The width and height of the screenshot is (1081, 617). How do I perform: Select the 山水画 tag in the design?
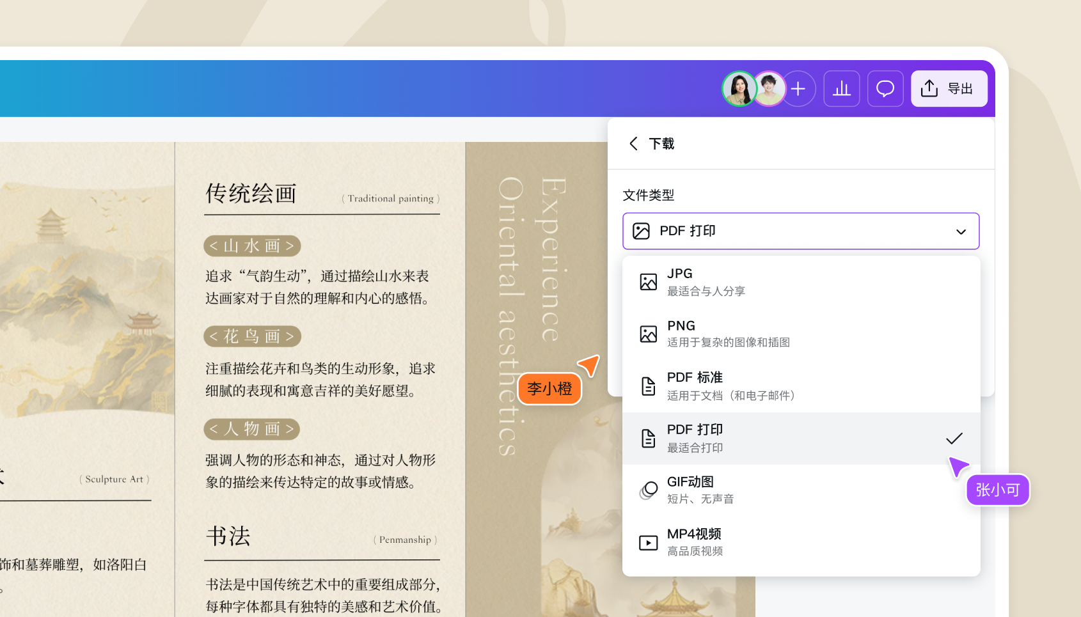252,246
